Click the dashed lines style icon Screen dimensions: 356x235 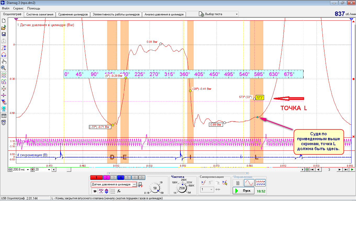click(113, 191)
